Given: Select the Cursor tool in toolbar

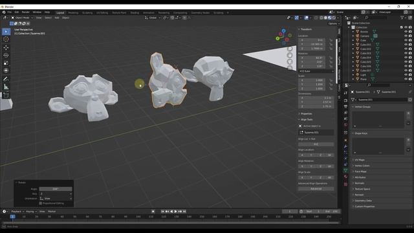Looking at the screenshot, I should point(6,39).
